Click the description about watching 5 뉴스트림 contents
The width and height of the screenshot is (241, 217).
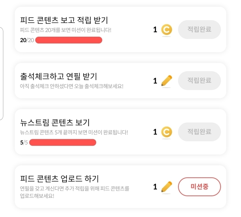(x=74, y=132)
